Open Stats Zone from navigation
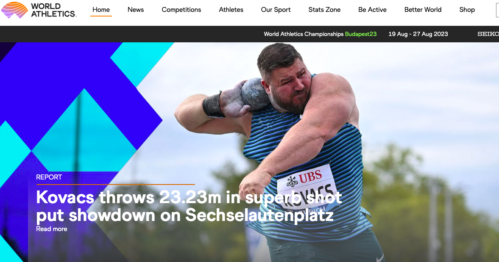499x262 pixels. click(x=324, y=10)
